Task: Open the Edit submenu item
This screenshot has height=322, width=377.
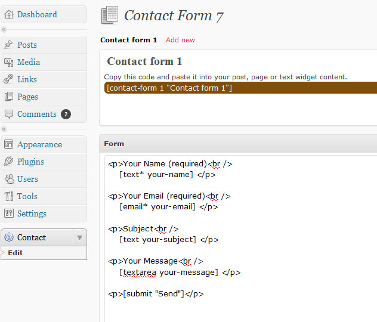Action: point(15,253)
